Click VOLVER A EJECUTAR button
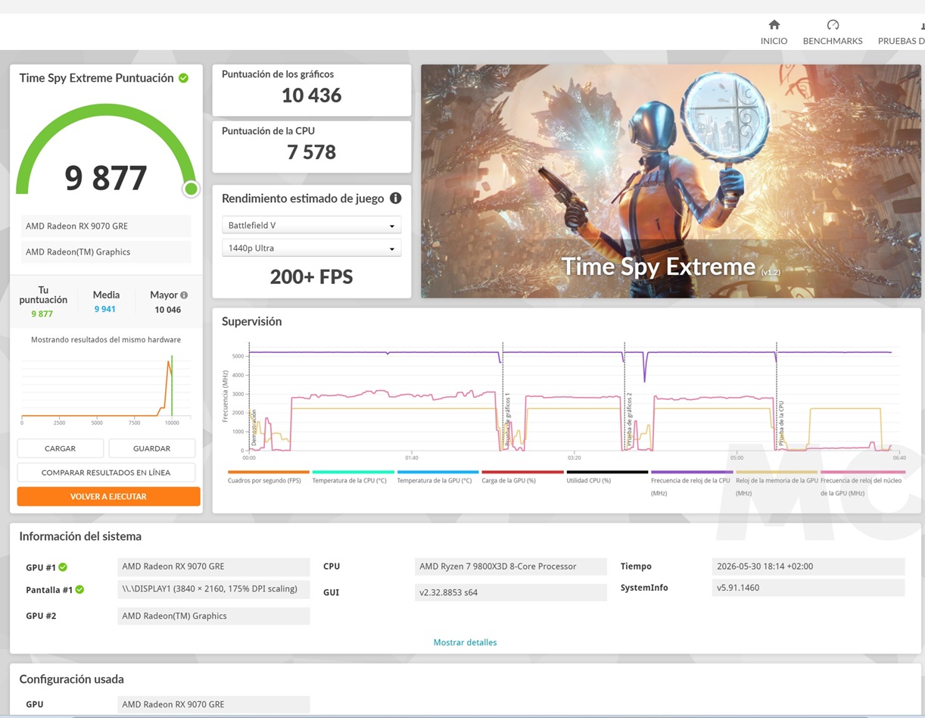 (108, 496)
